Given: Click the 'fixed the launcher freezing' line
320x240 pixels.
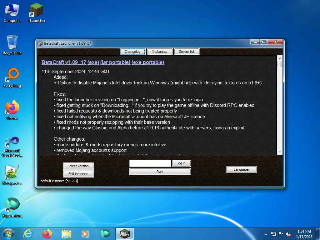Looking at the screenshot, I should pyautogui.click(x=128, y=100).
